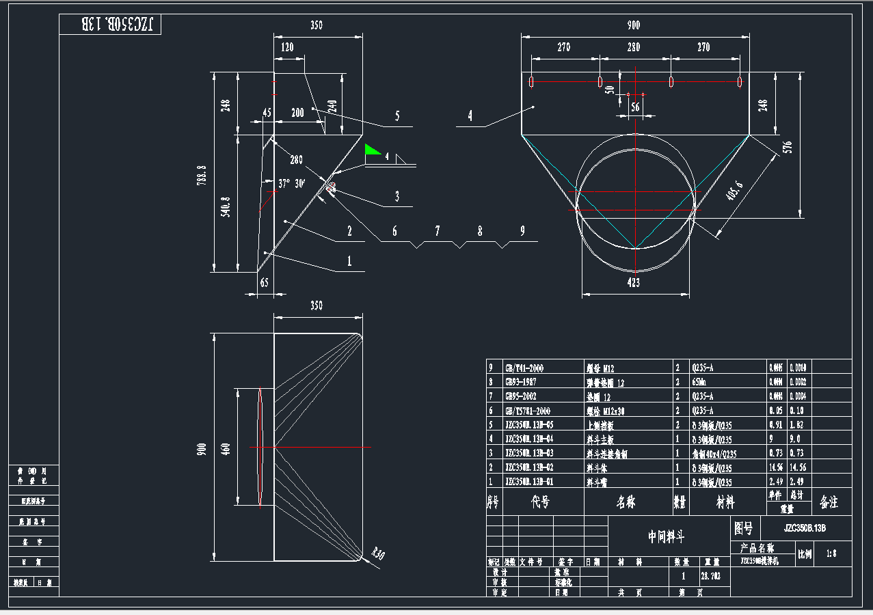
Task: Select balloon number 6 label
Action: 394,231
